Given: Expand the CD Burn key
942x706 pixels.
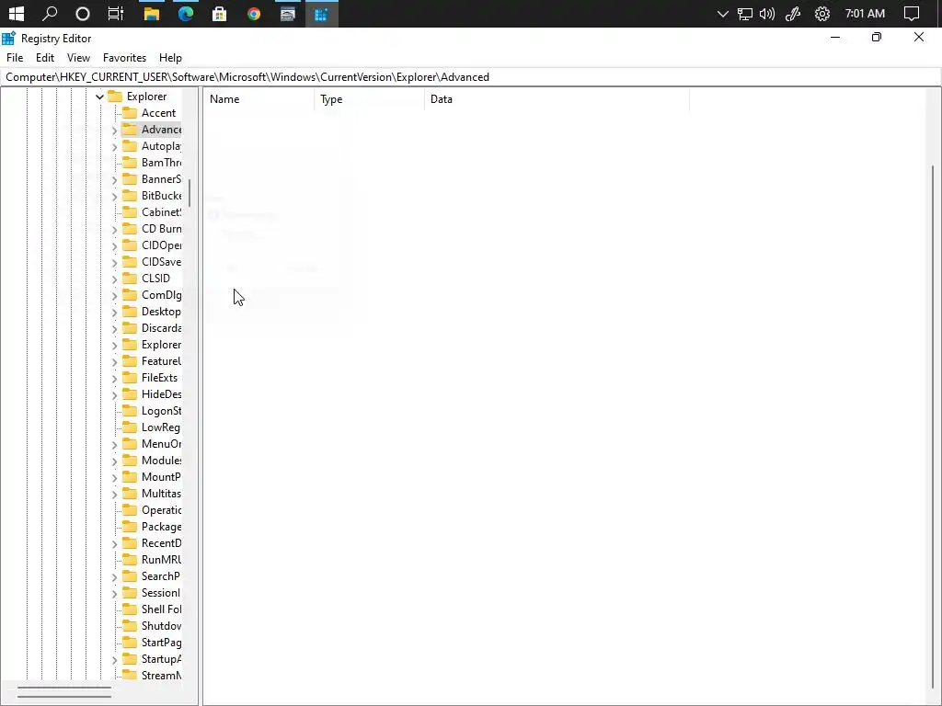Looking at the screenshot, I should [x=114, y=229].
